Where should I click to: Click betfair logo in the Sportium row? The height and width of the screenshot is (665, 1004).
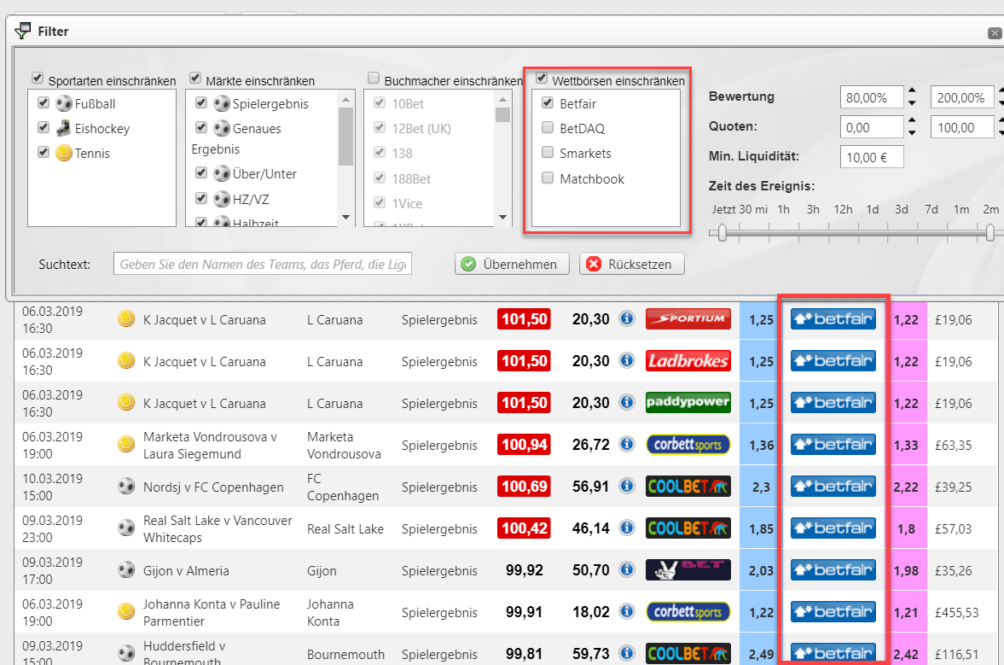point(833,319)
